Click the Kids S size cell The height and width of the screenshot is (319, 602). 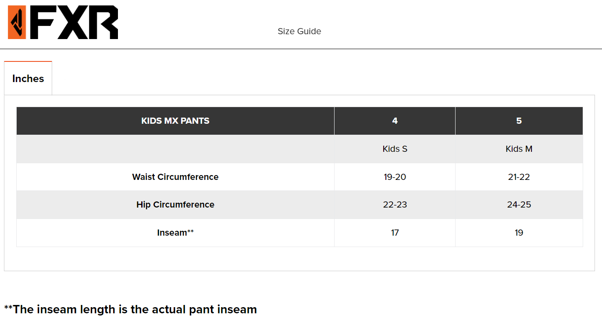pos(395,149)
